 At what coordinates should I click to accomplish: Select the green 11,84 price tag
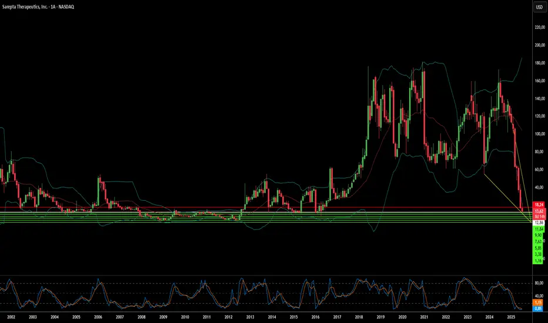point(539,229)
